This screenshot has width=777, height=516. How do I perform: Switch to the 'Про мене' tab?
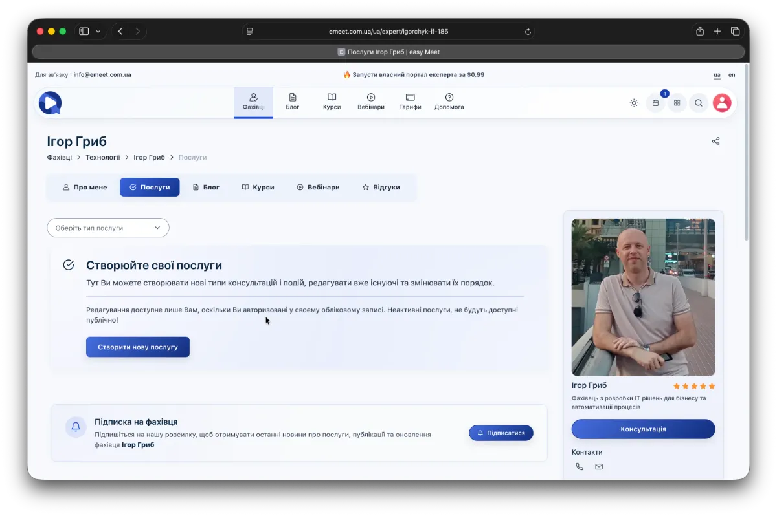point(85,188)
